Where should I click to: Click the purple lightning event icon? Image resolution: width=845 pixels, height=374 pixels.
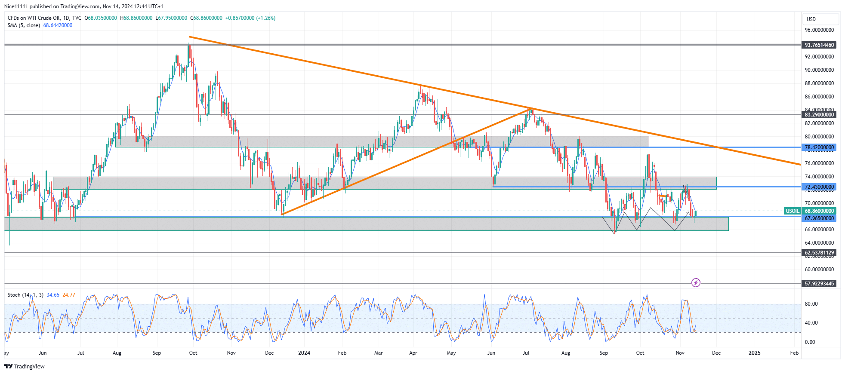(696, 282)
